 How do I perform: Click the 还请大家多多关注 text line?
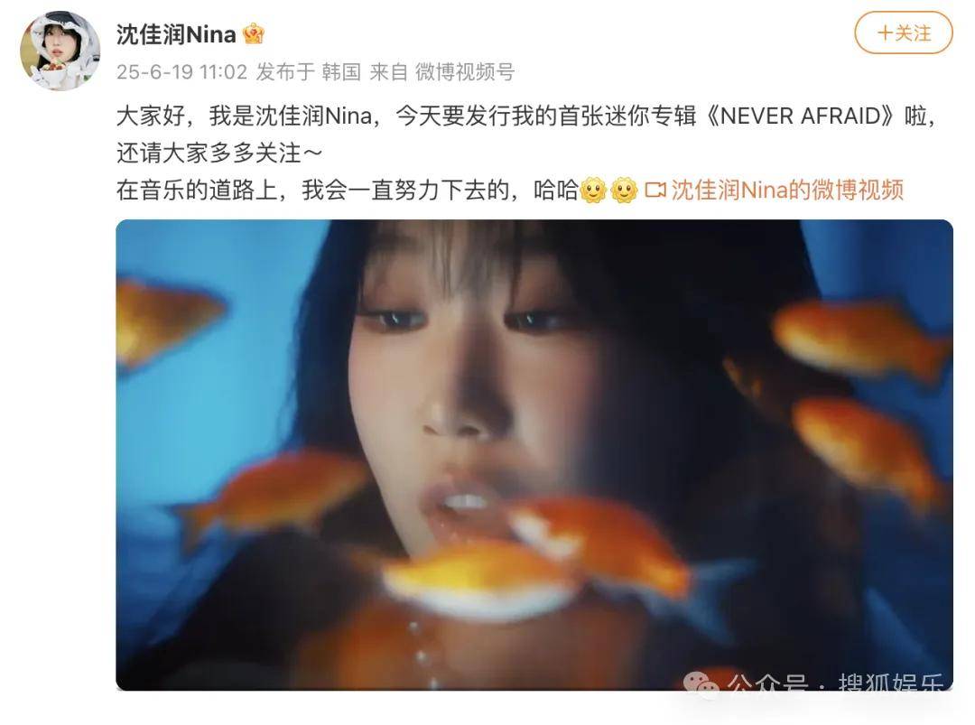219,153
